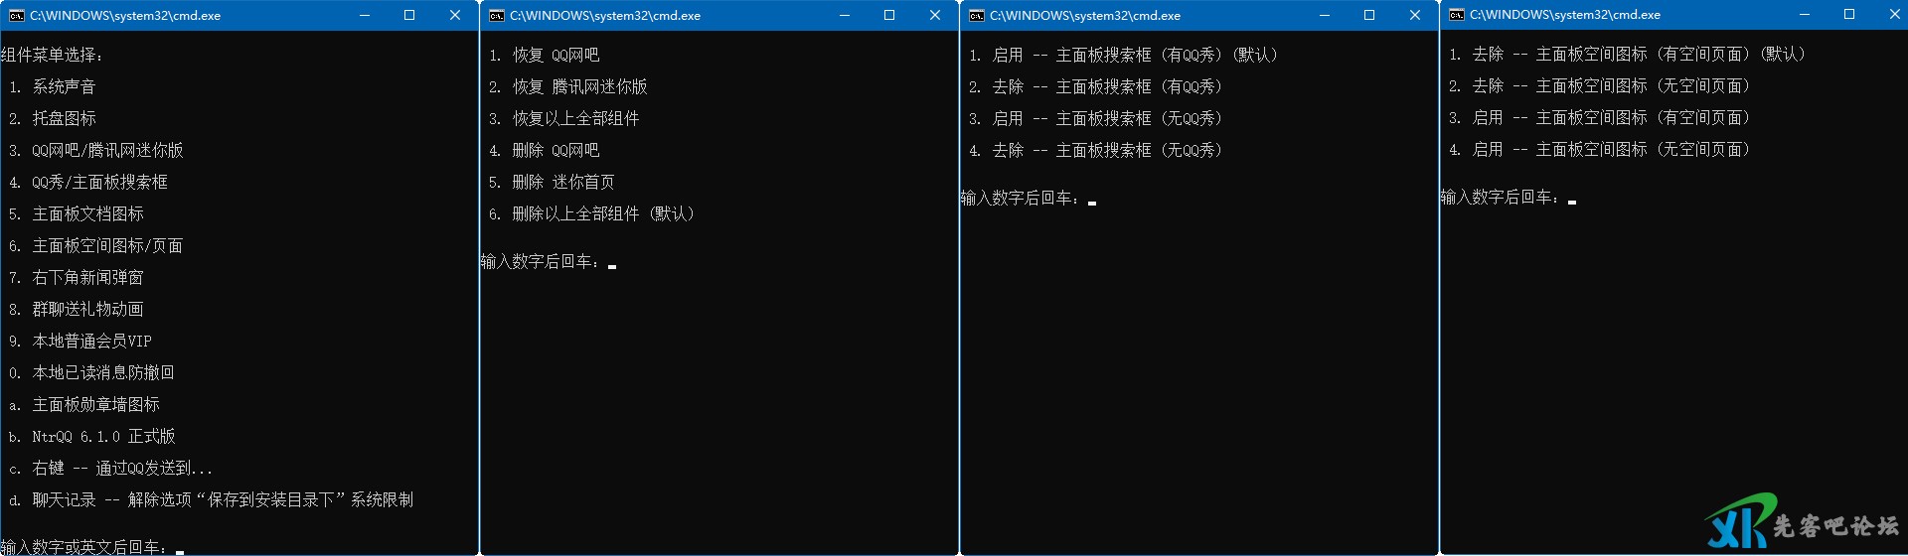Click cmd icon of rightmost 主面板空间图标 window
The image size is (1908, 556).
pos(1457,15)
